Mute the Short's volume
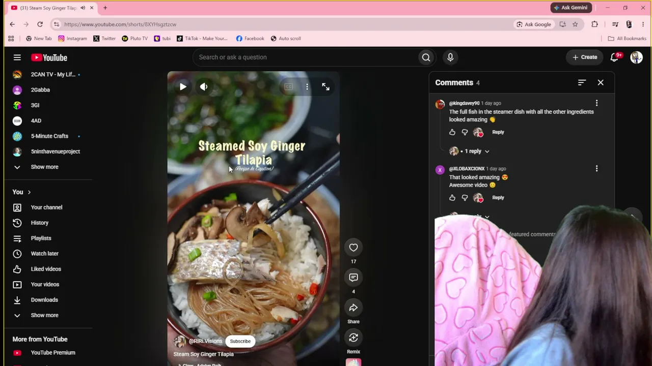Screen dimensions: 652x366 click(204, 87)
